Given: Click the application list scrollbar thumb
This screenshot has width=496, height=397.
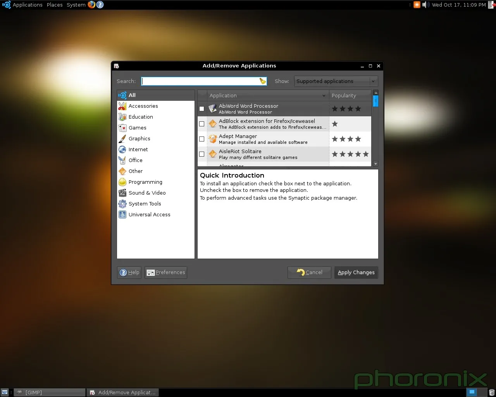Looking at the screenshot, I should (x=375, y=101).
